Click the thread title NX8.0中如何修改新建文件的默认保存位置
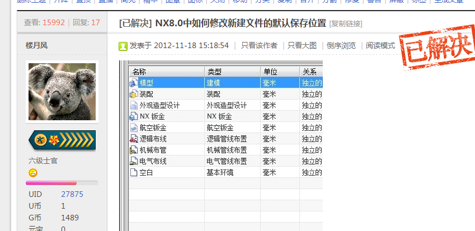The width and height of the screenshot is (475, 231). pyautogui.click(x=241, y=23)
